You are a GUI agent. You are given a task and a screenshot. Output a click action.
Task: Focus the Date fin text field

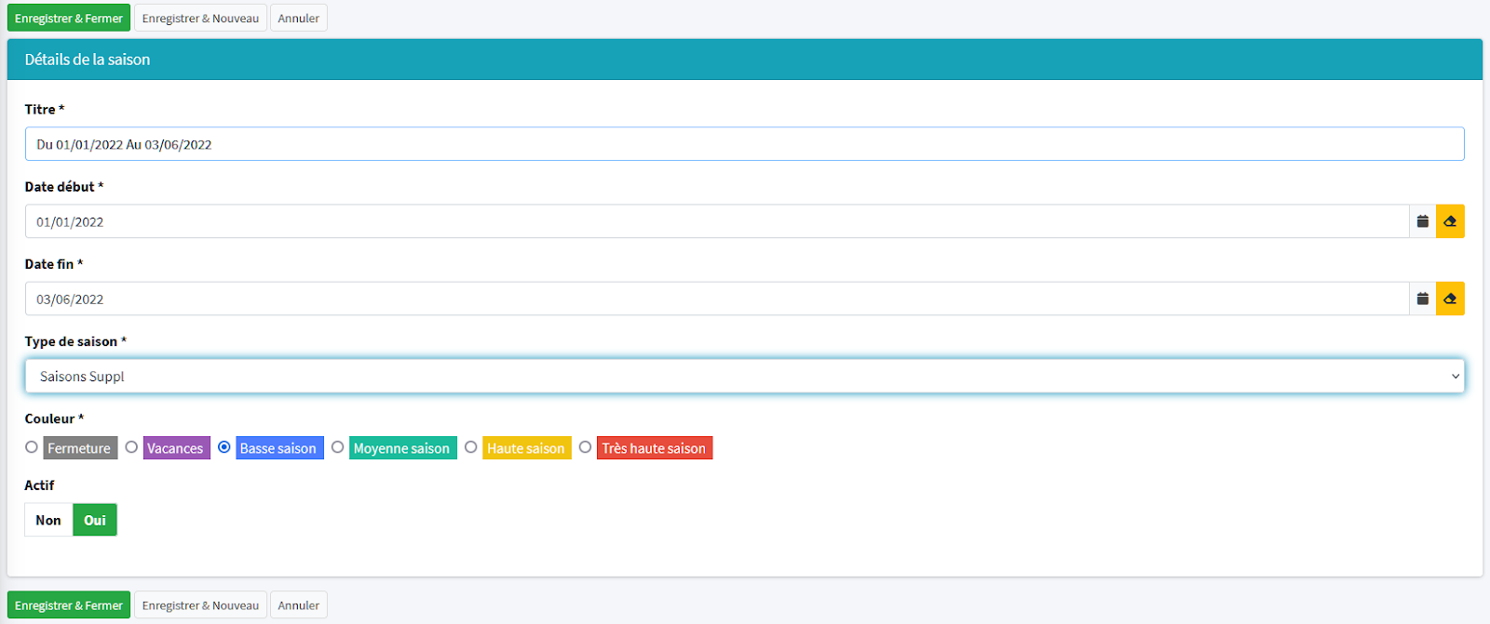716,299
